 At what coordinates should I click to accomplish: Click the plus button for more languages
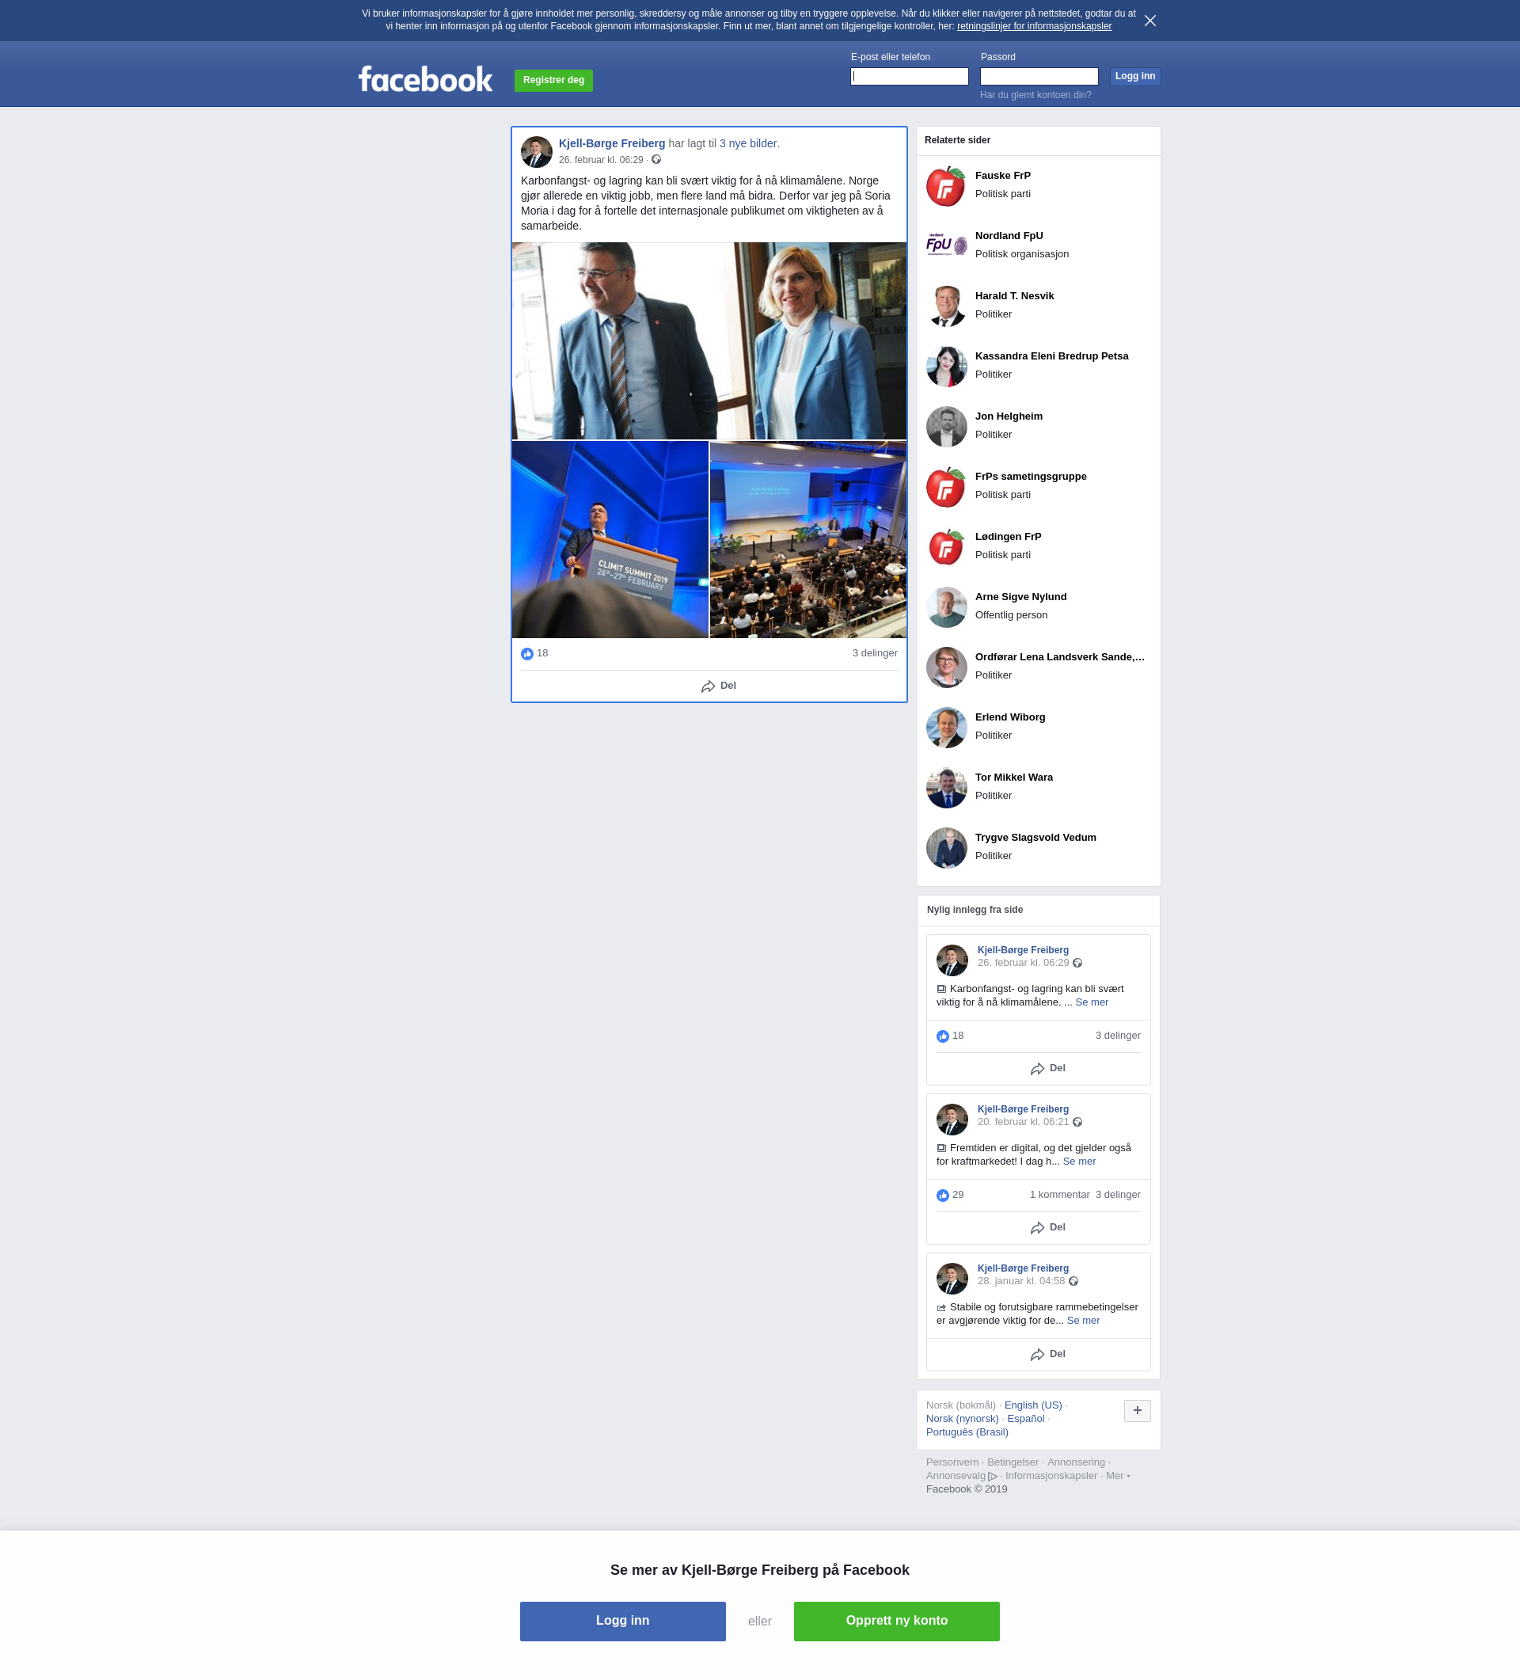click(x=1137, y=1411)
